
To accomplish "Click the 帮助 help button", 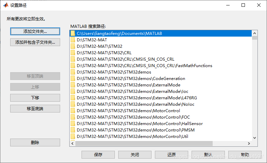I will 245,155.
